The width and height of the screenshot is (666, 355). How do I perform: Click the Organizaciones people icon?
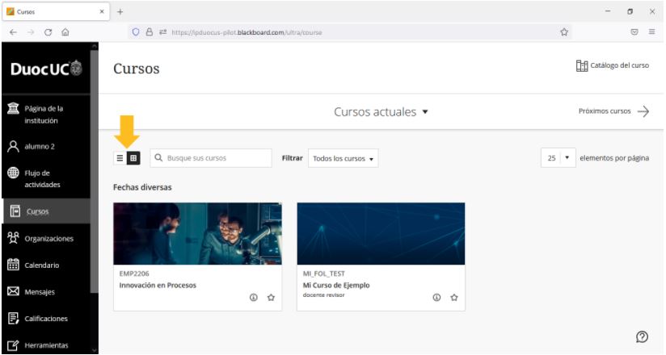click(13, 238)
